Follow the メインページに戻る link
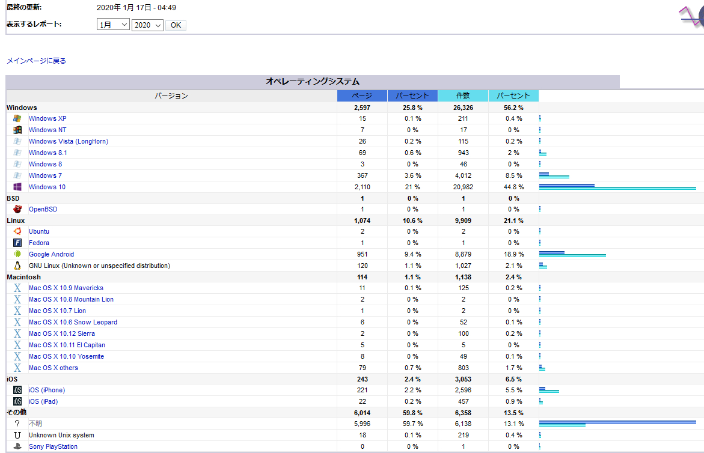The width and height of the screenshot is (704, 453). click(36, 61)
